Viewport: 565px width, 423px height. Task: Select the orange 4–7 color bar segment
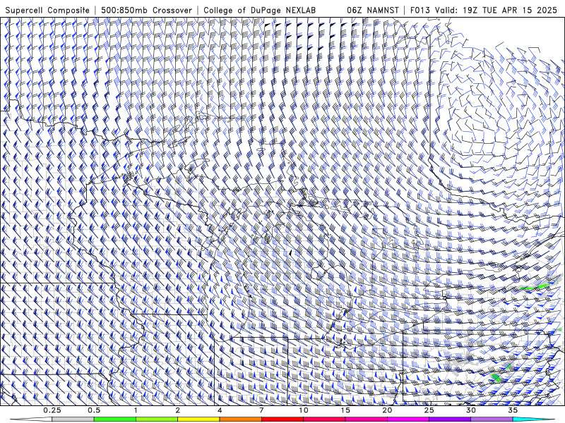click(240, 419)
